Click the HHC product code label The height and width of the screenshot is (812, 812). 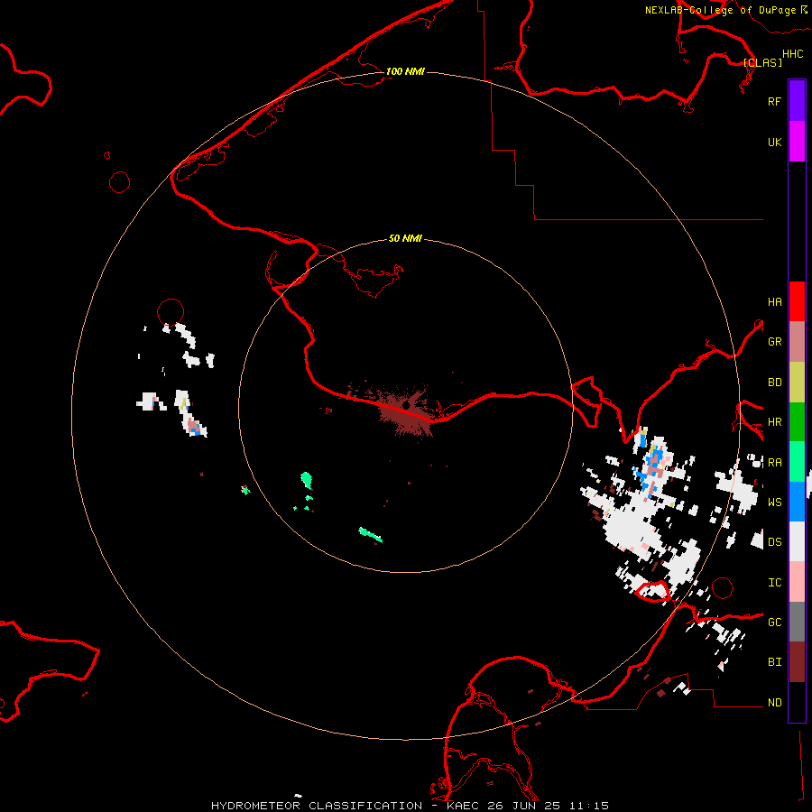(x=793, y=54)
